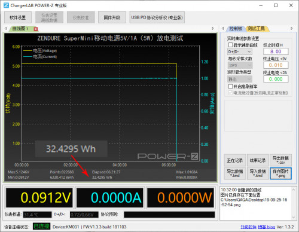The image size is (299, 232).
Task: Edit the 终止时间 field showing 8.00
Action: 276,51
